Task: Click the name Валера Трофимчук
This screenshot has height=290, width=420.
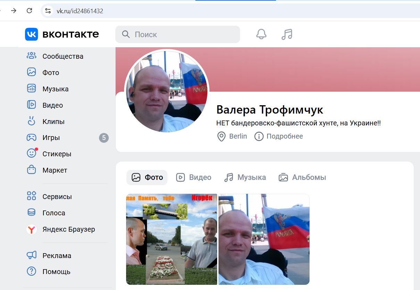Action: (270, 110)
